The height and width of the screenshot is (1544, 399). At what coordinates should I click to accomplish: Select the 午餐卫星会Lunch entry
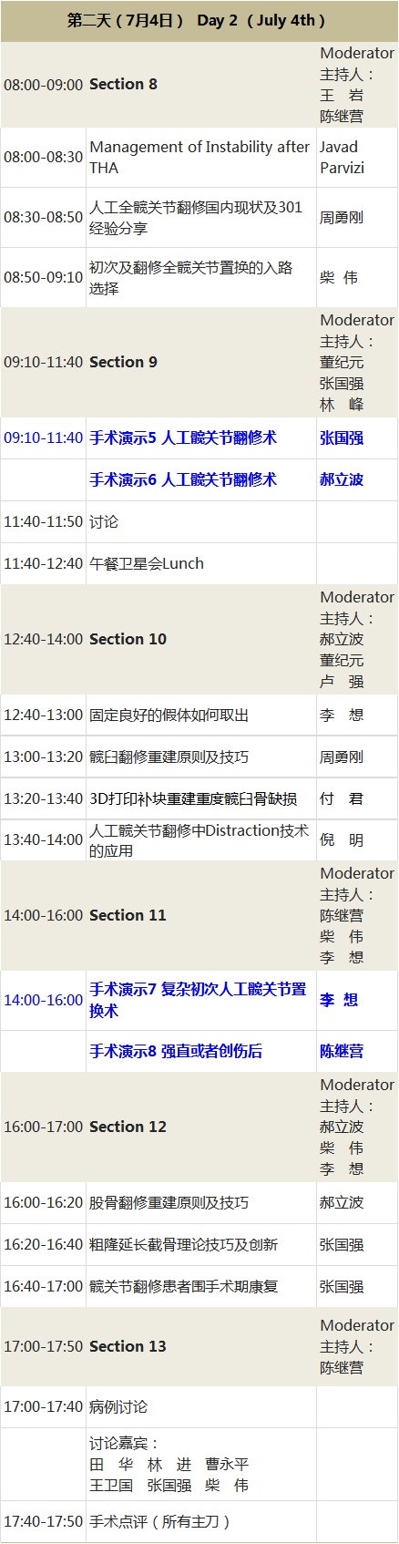click(147, 563)
